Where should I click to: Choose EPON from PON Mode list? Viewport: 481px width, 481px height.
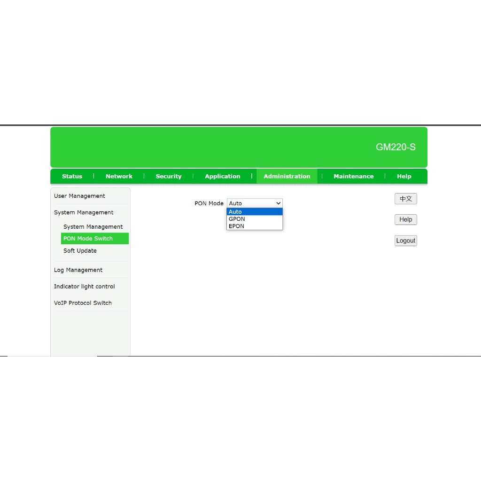(254, 226)
